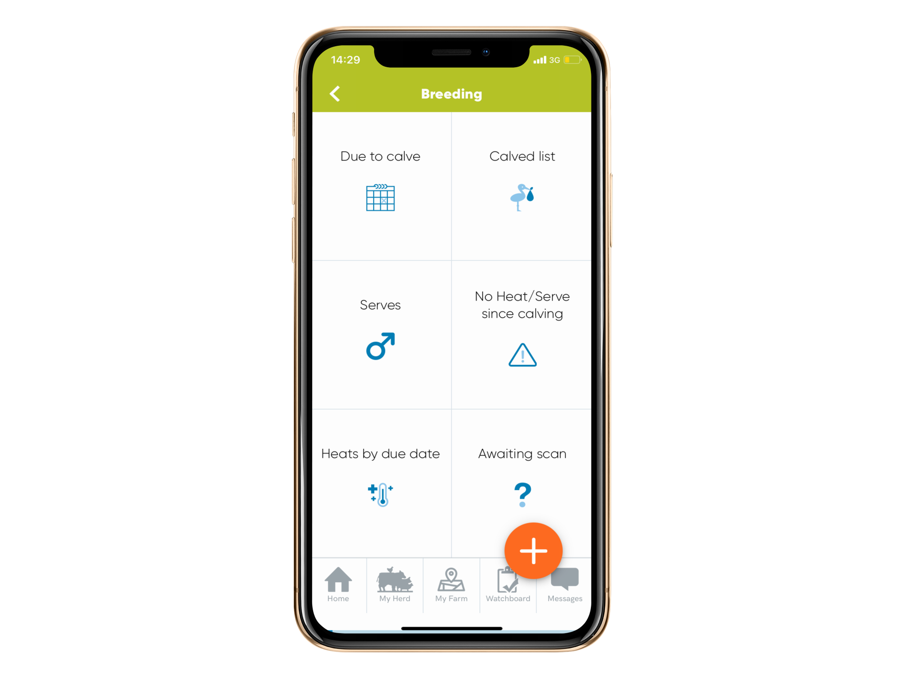
Task: View the Calved list stork icon
Action: pos(523,195)
